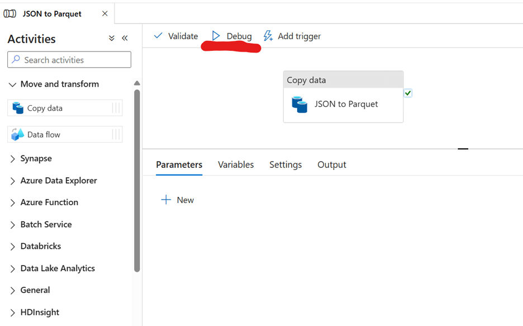This screenshot has width=523, height=326.
Task: Add a new parameter with New button
Action: point(177,200)
